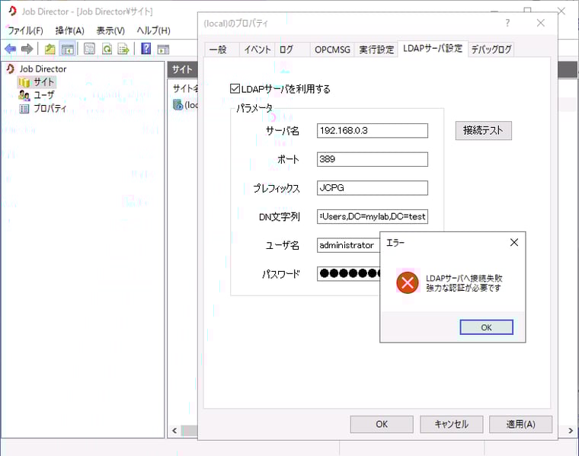Select the Job Director root tree node
Screen dimensions: 579x456
43,69
